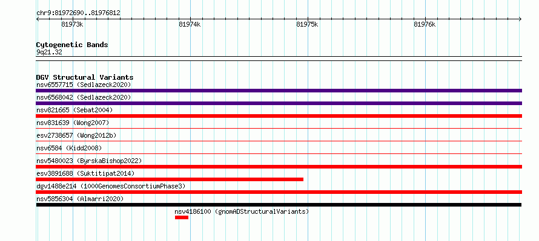Select the 9q21.32 band label
This screenshot has height=241, width=539.
pos(49,53)
